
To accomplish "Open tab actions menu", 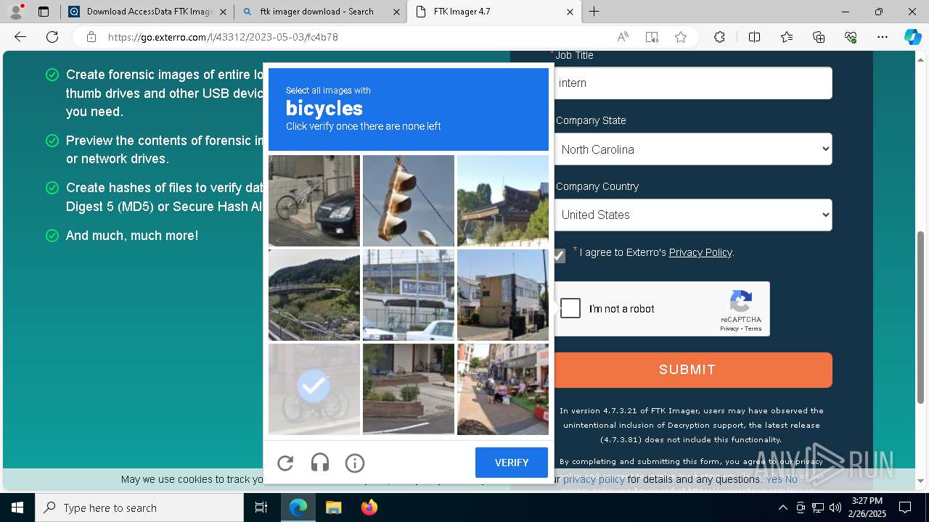I will coord(44,12).
